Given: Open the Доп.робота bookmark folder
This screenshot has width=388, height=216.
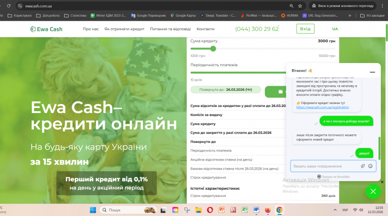Looking at the screenshot, I should pos(48,16).
